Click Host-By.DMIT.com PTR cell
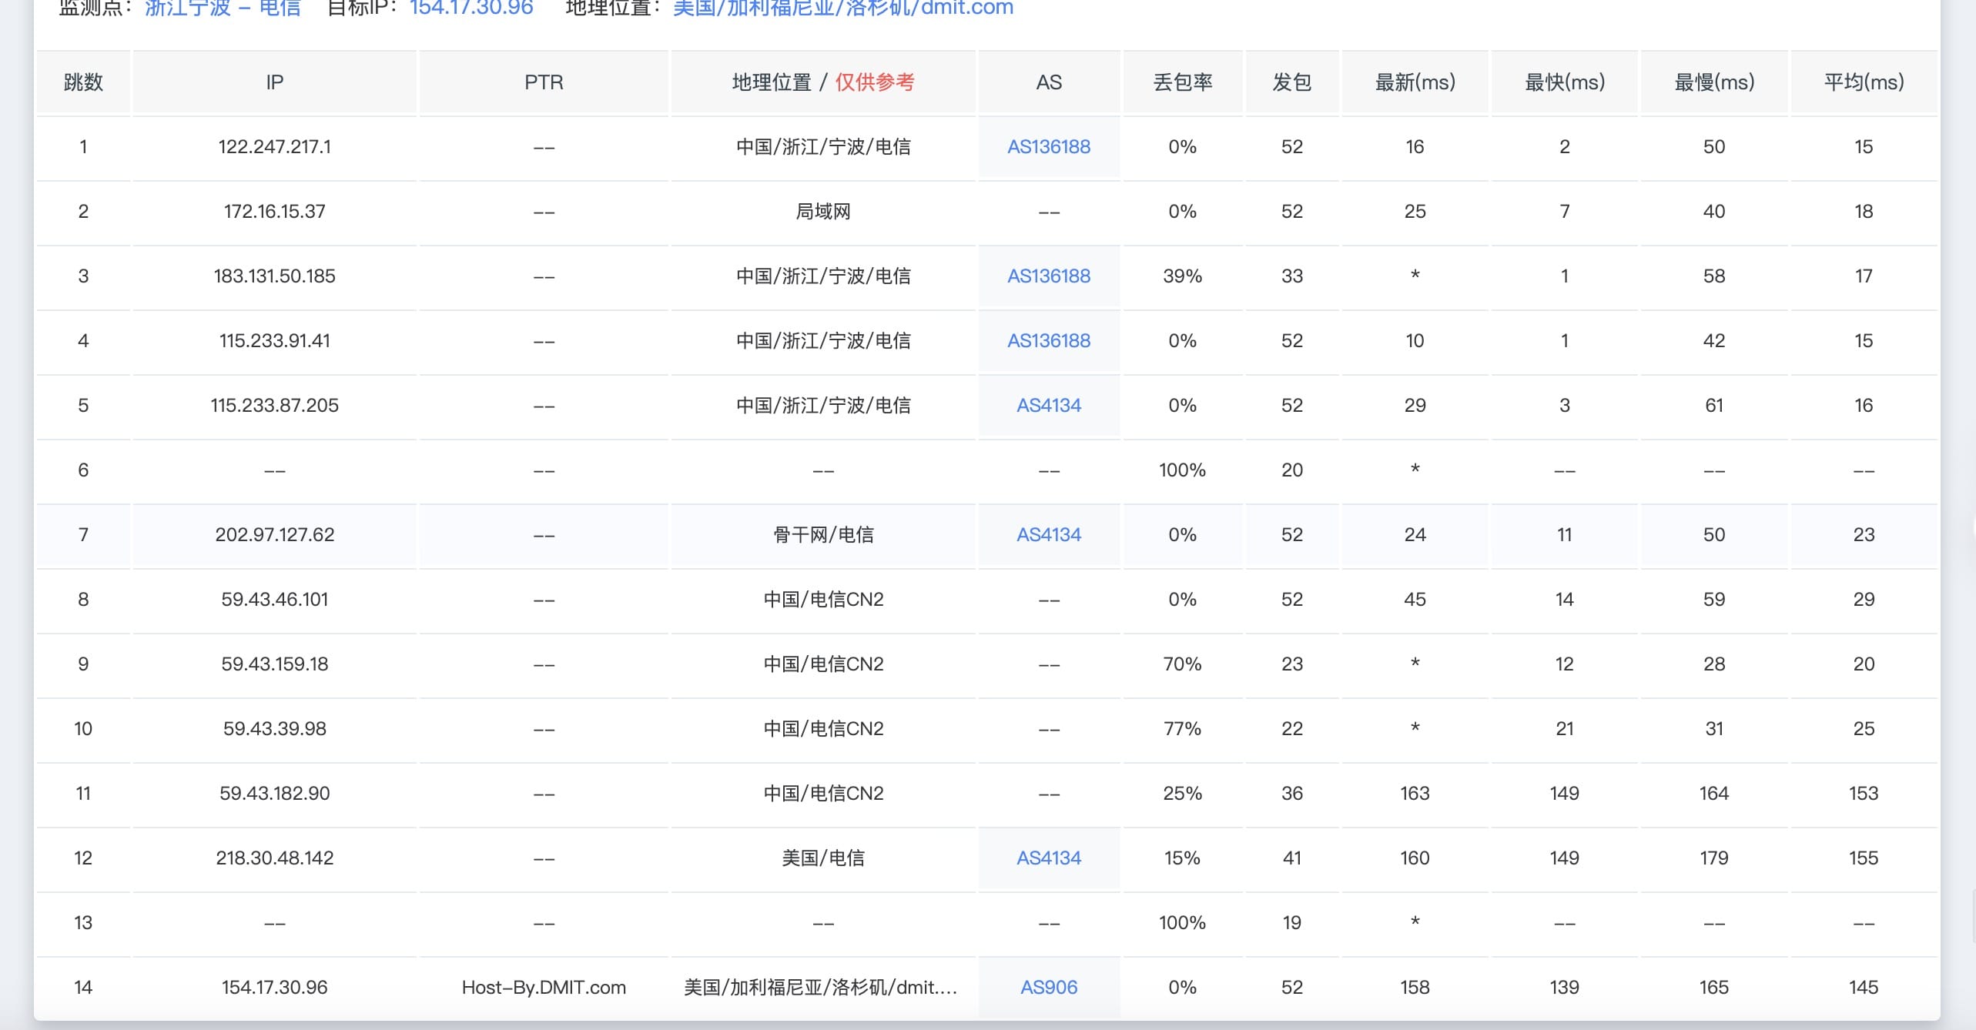1976x1030 pixels. coord(544,987)
